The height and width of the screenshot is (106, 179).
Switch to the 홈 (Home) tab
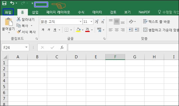[x=22, y=12]
